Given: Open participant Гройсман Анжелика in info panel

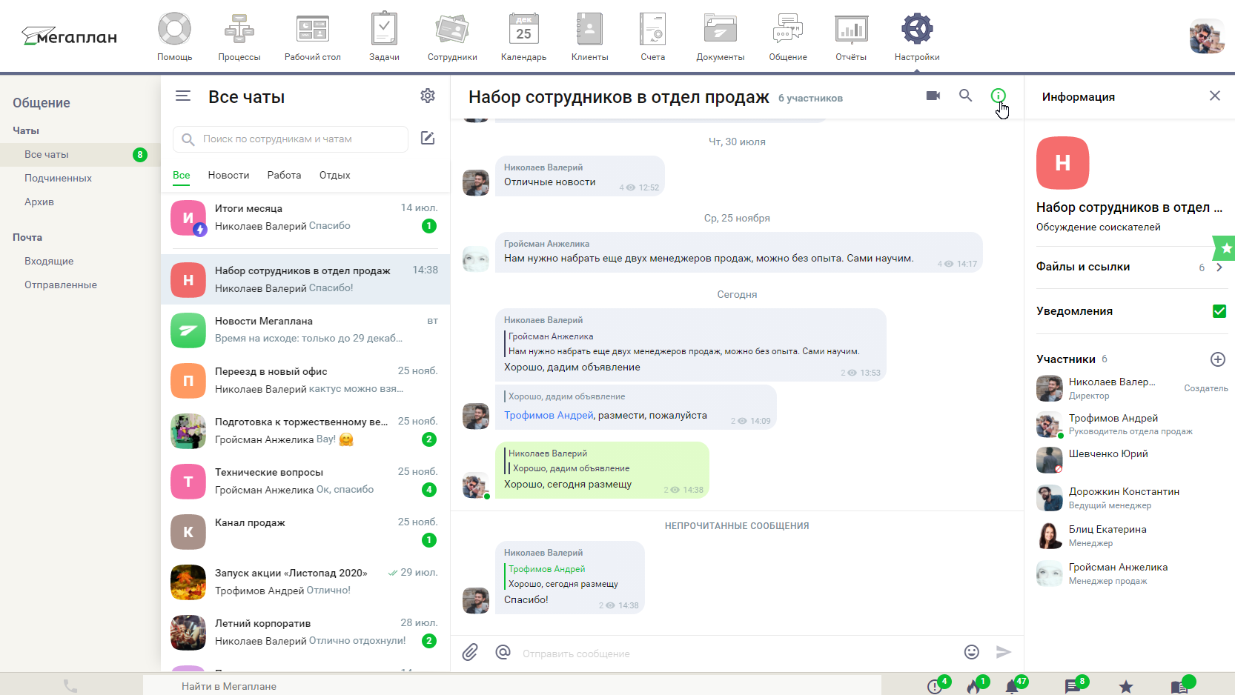Looking at the screenshot, I should tap(1131, 573).
